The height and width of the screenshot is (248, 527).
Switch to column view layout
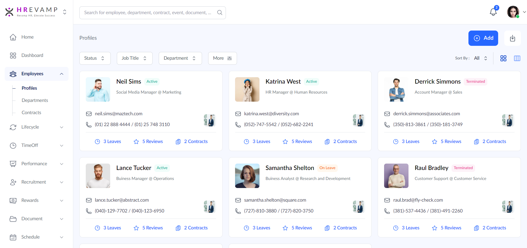pos(517,58)
